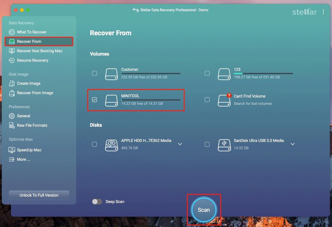Viewport: 332px width, 227px height.
Task: Click the Recover From Image icon
Action: click(x=12, y=93)
